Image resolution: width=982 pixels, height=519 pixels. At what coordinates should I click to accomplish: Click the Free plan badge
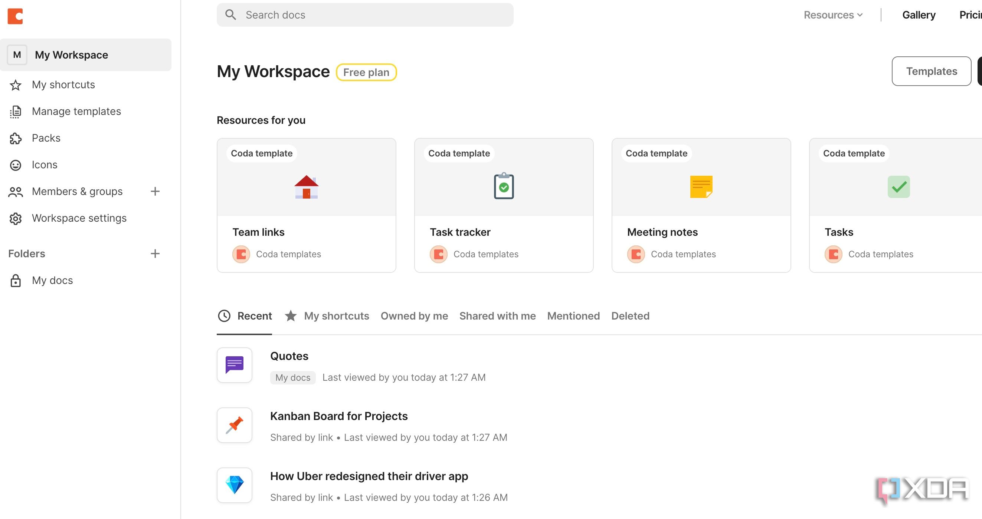[366, 72]
